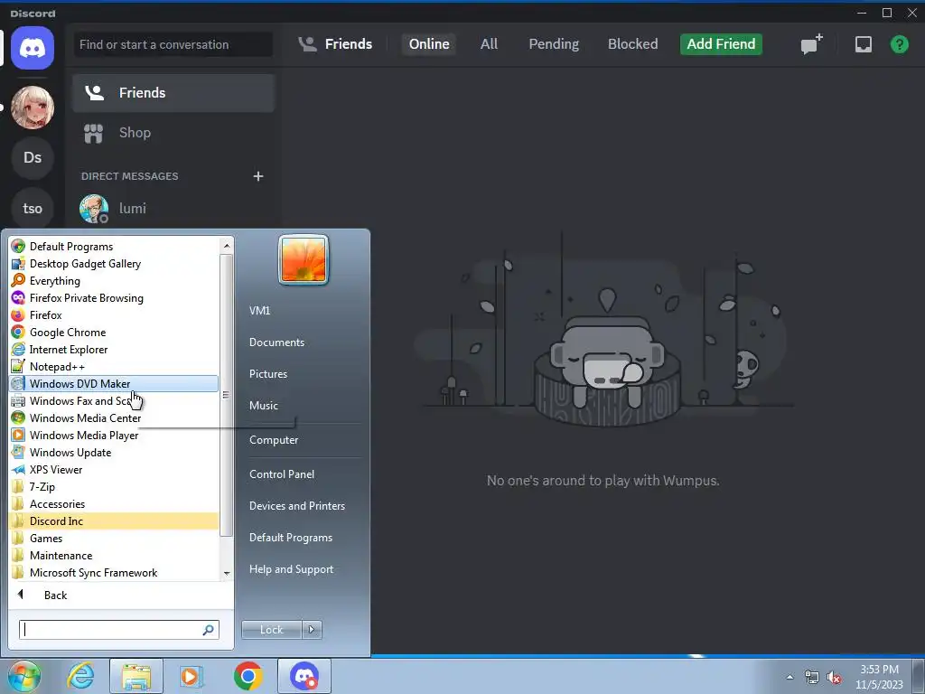
Task: Open the Shop page
Action: (173, 133)
